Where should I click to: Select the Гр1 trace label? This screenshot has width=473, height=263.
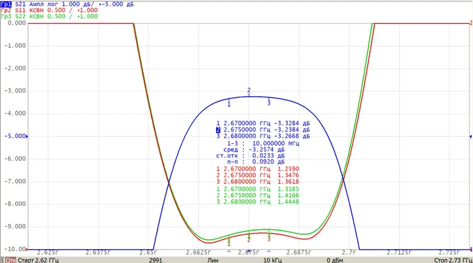tap(6, 4)
